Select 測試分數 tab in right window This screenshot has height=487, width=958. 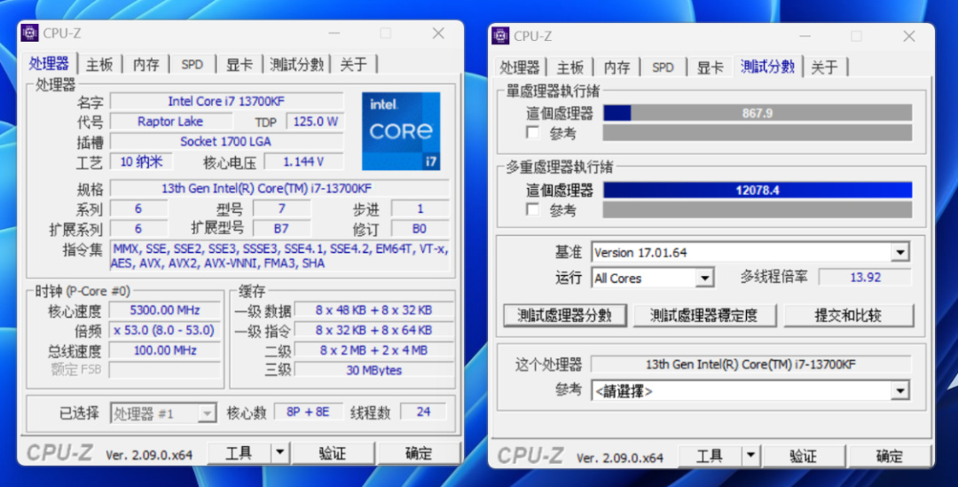[767, 66]
